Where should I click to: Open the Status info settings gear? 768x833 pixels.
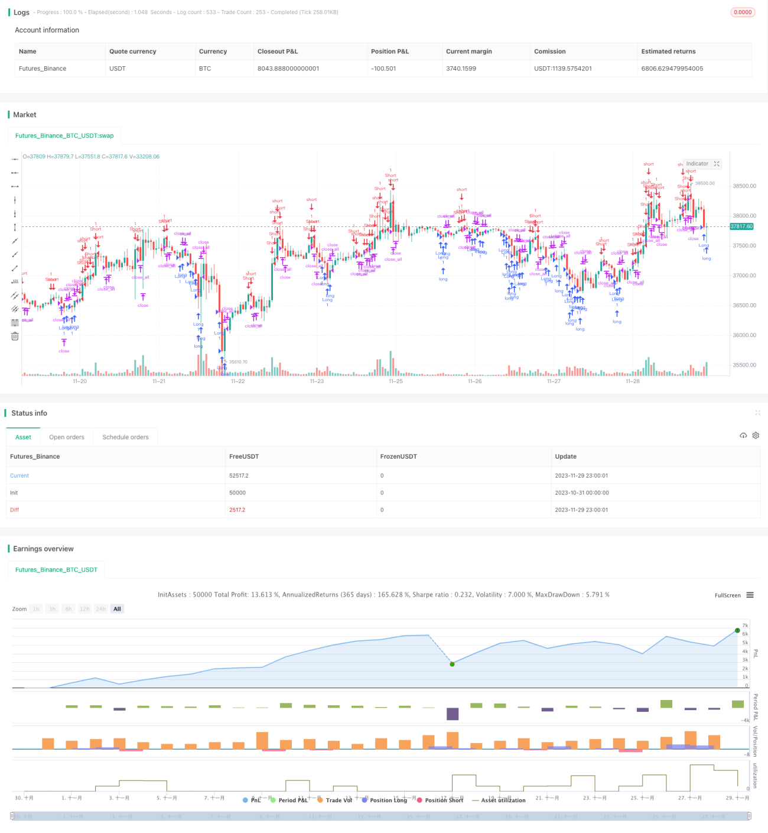click(x=756, y=436)
